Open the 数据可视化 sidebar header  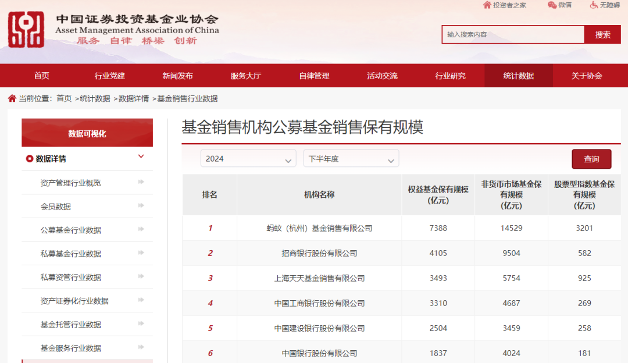87,133
